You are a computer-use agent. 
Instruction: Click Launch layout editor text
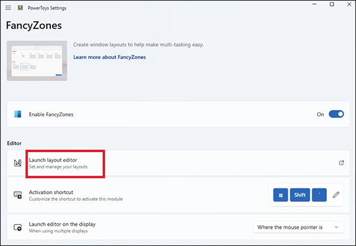53,160
